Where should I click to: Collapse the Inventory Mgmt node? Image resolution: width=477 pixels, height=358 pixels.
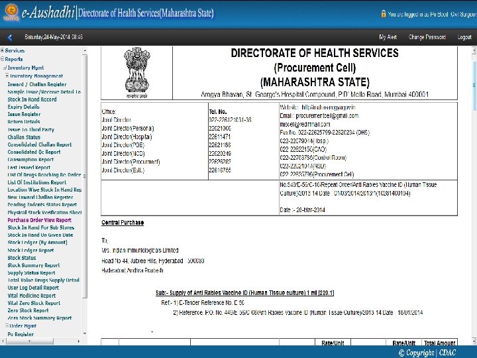5,68
